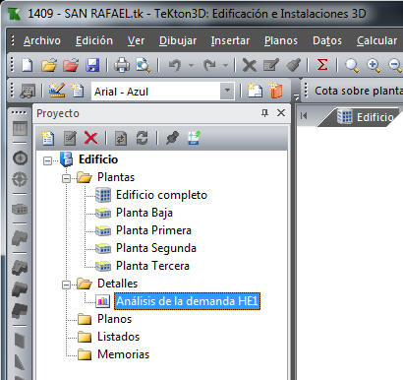Image resolution: width=403 pixels, height=380 pixels.
Task: Click the red folder icon
Action: pyautogui.click(x=71, y=65)
